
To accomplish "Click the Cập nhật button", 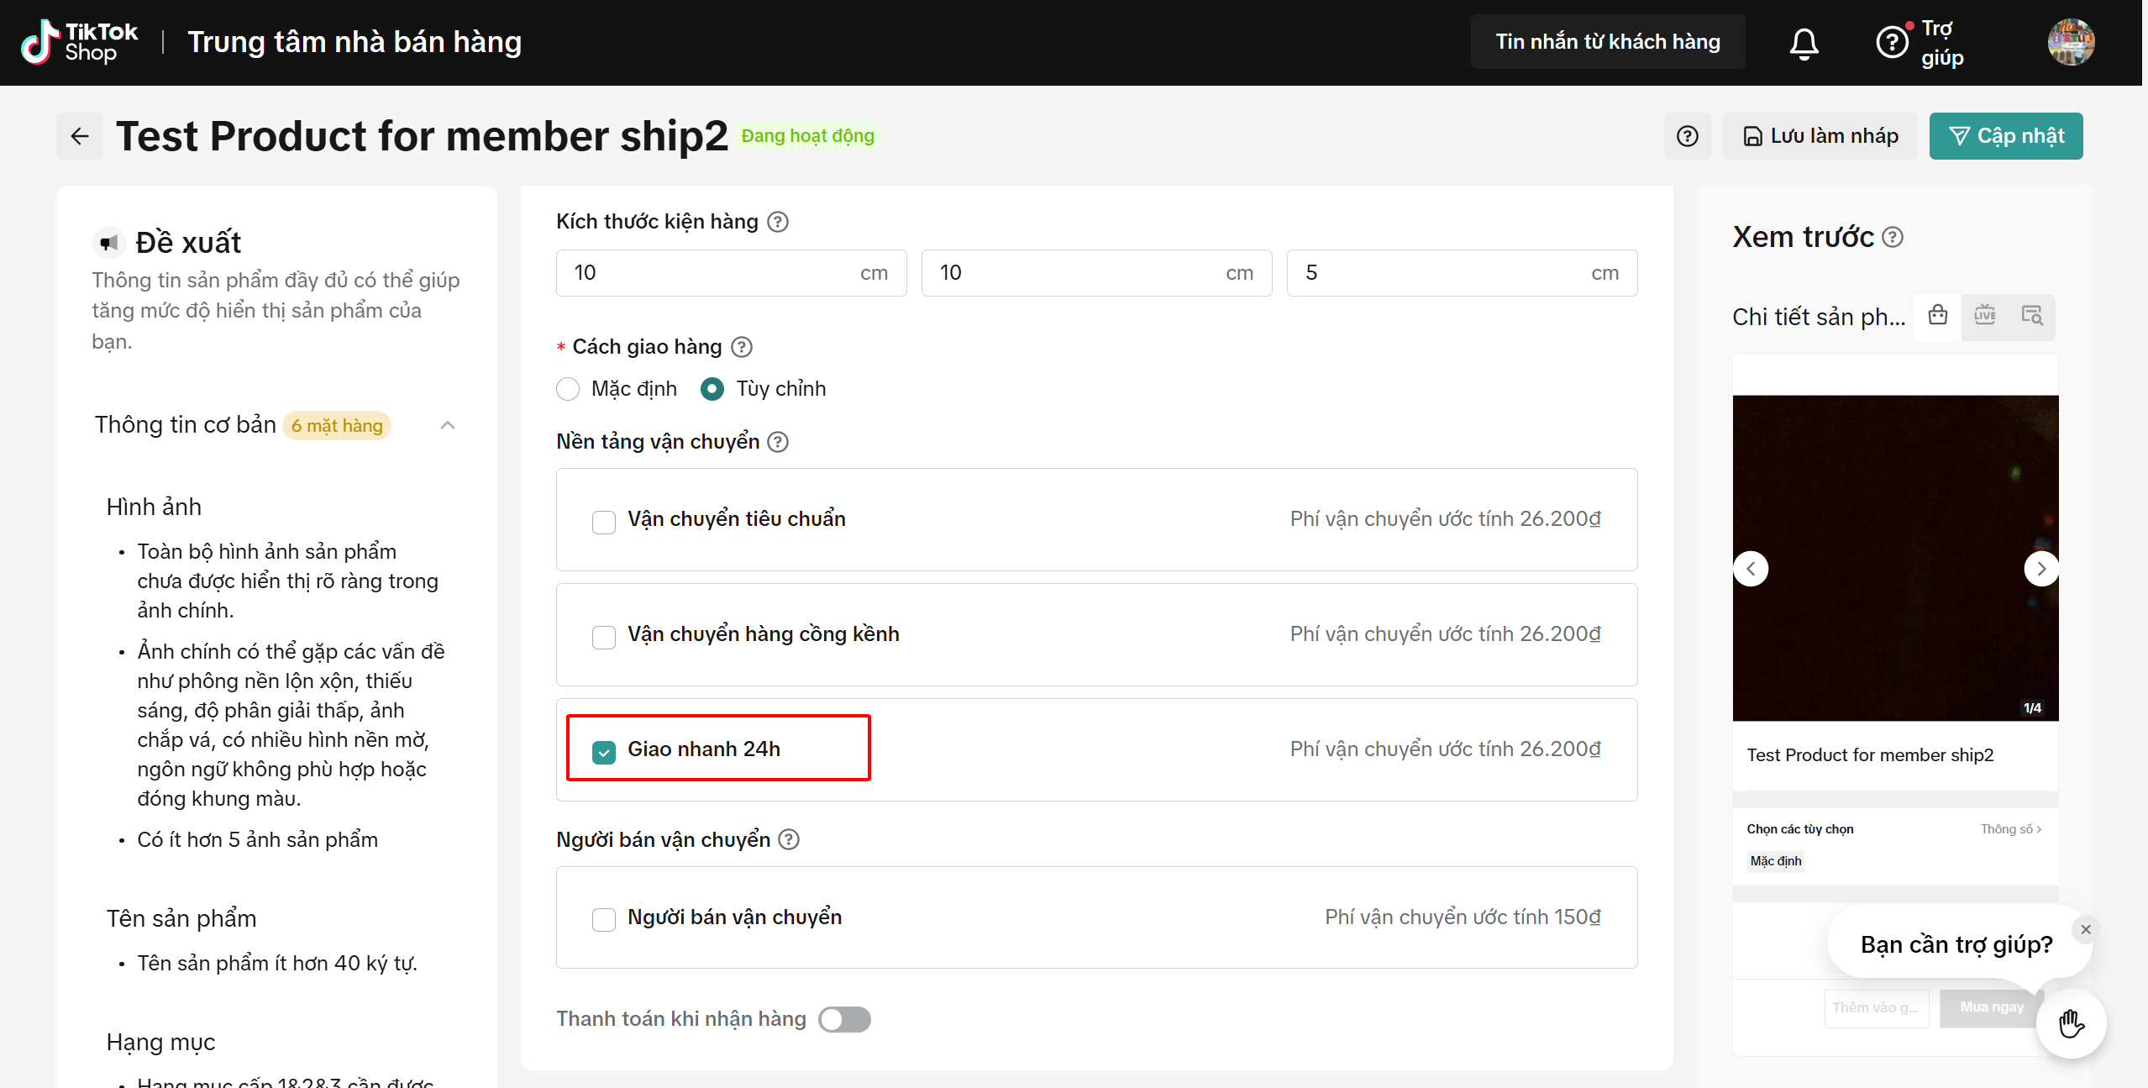I will [x=2005, y=136].
